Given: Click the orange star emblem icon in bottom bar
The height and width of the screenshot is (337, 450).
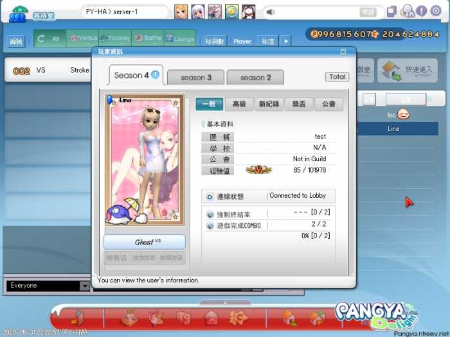Looking at the screenshot, I should [239, 318].
